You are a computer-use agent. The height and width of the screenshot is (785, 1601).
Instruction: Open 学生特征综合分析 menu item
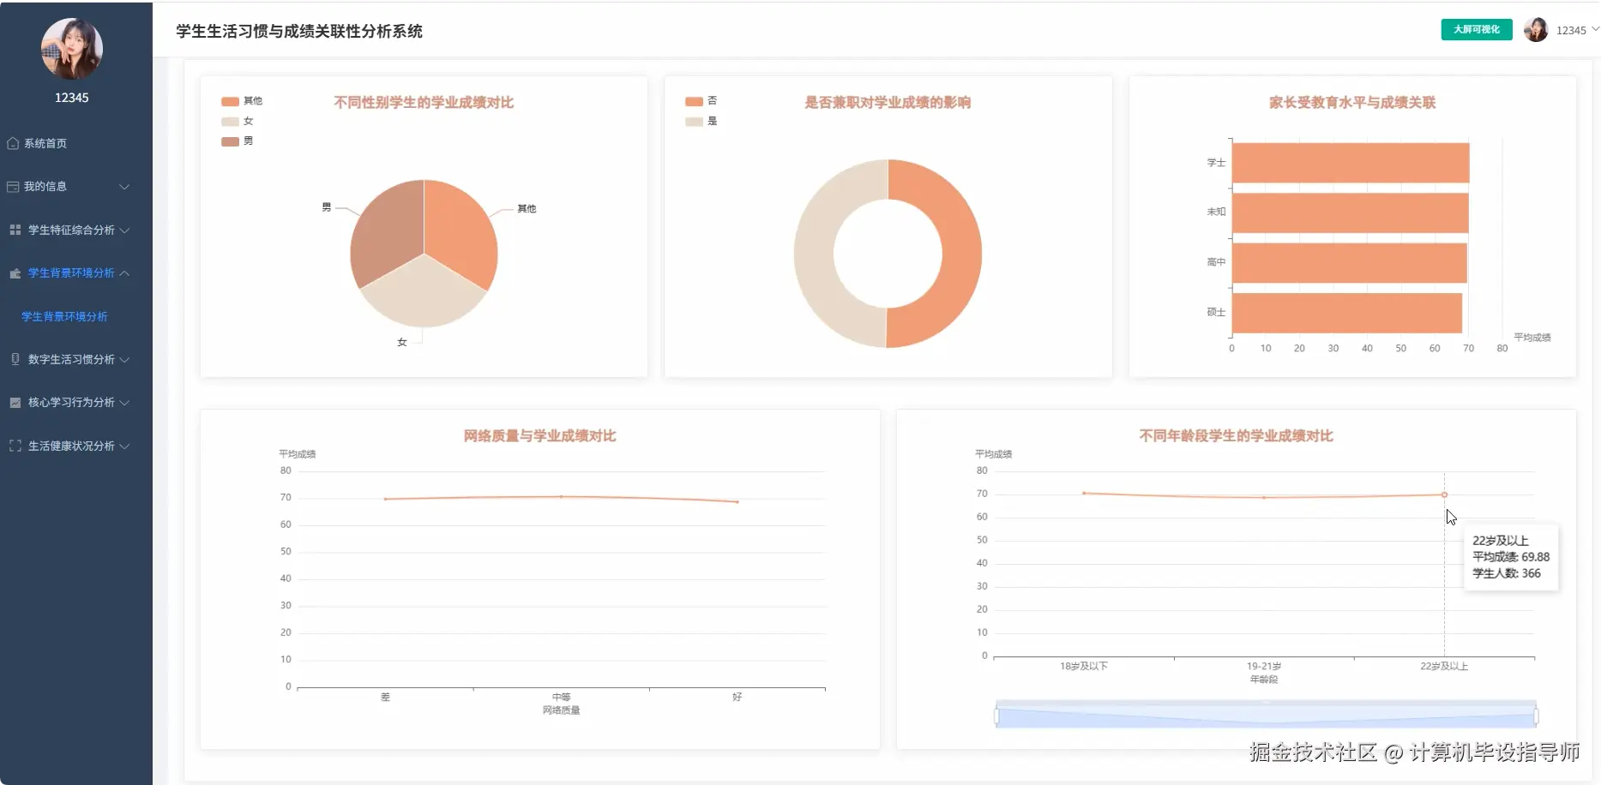(71, 230)
